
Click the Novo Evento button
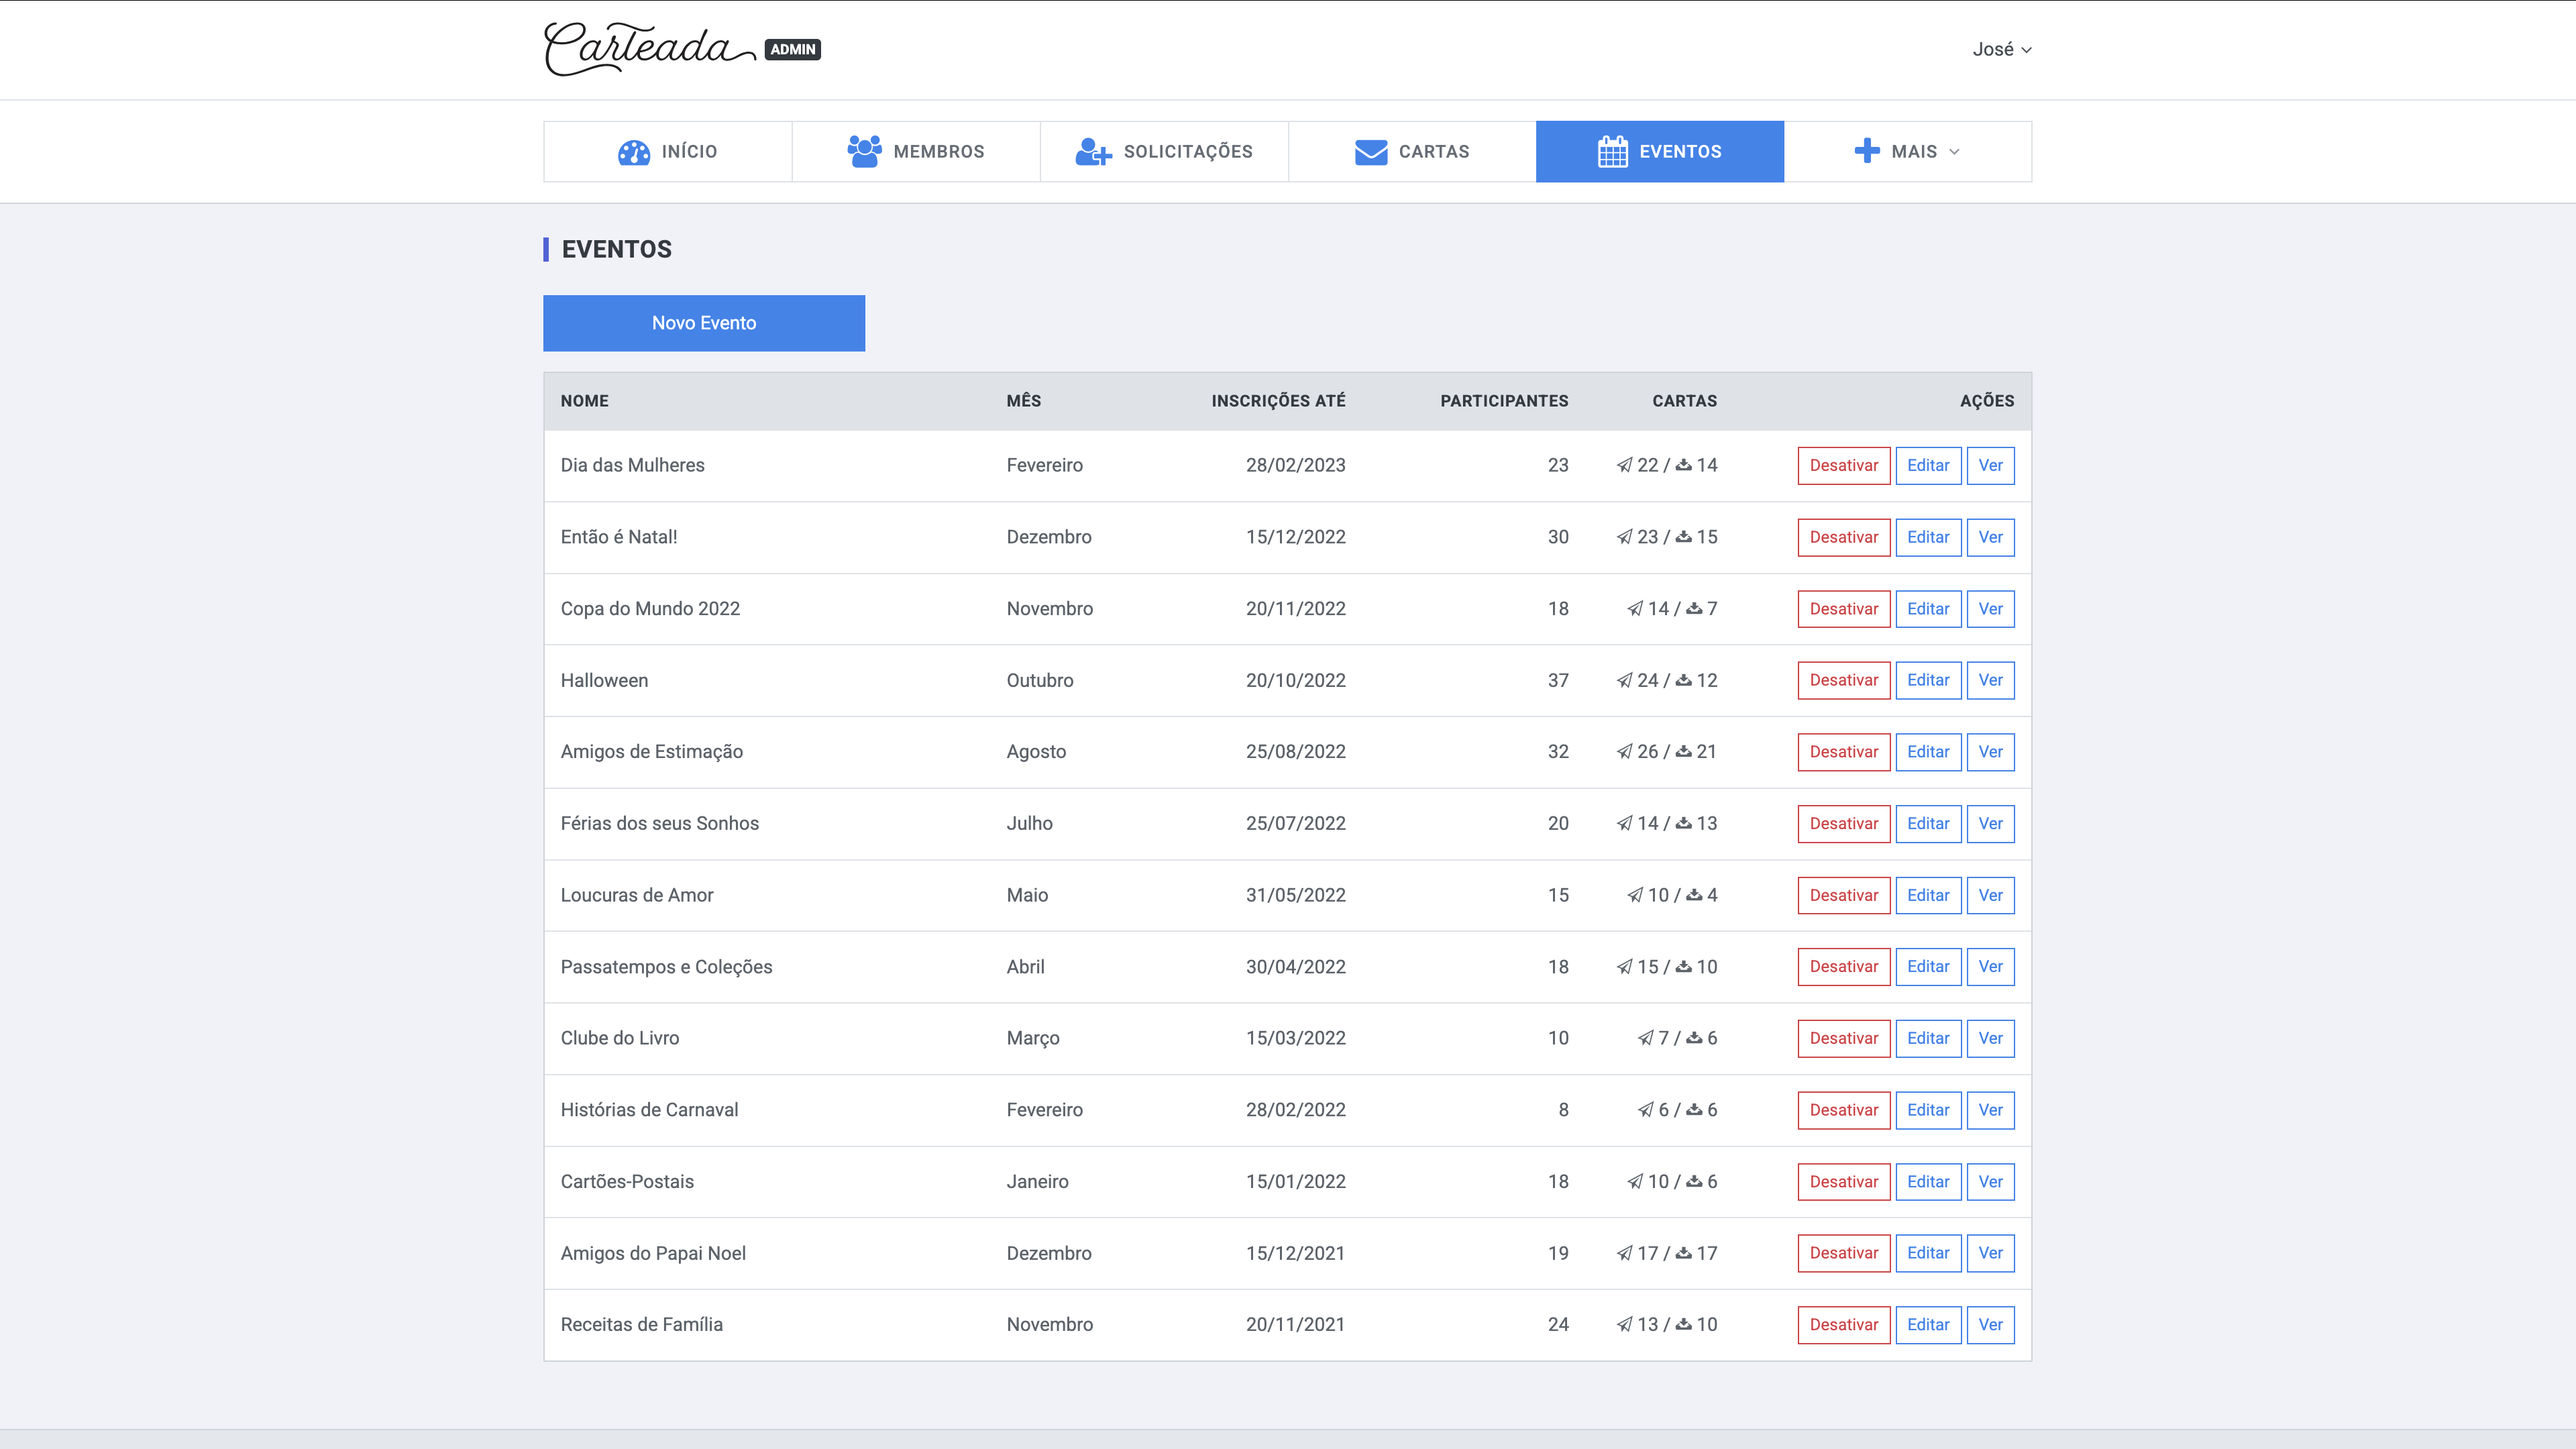point(704,323)
